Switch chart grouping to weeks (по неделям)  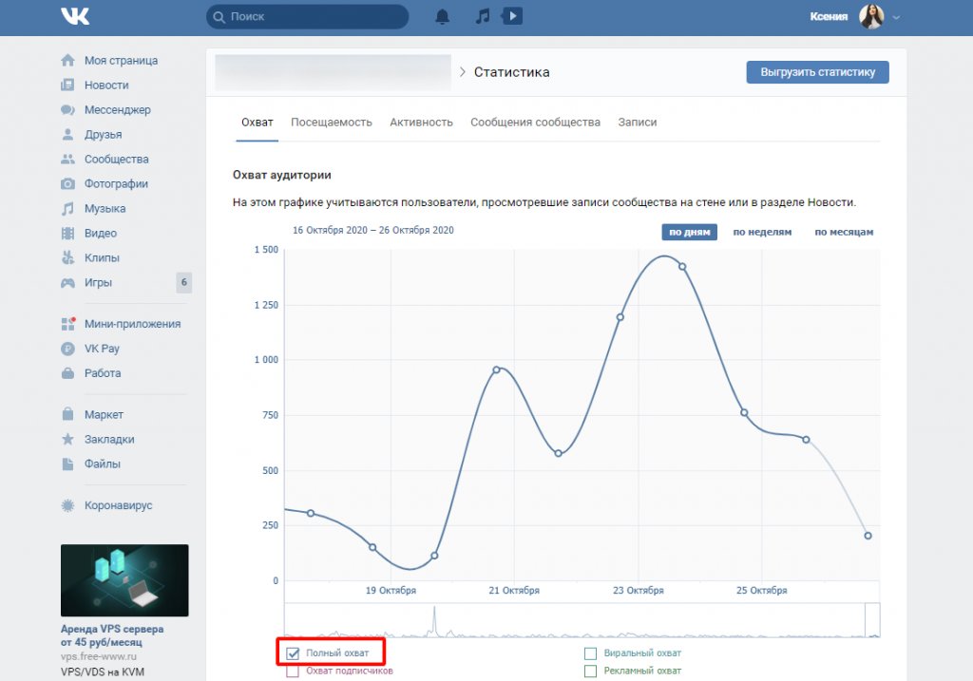[762, 232]
